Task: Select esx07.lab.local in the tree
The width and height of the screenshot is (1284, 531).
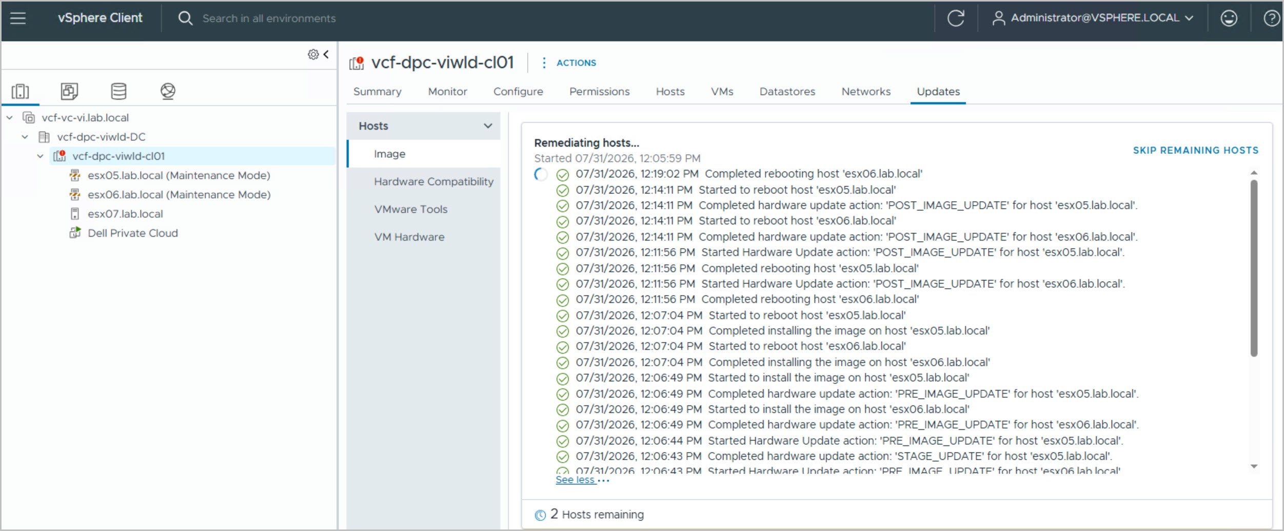Action: [x=125, y=214]
